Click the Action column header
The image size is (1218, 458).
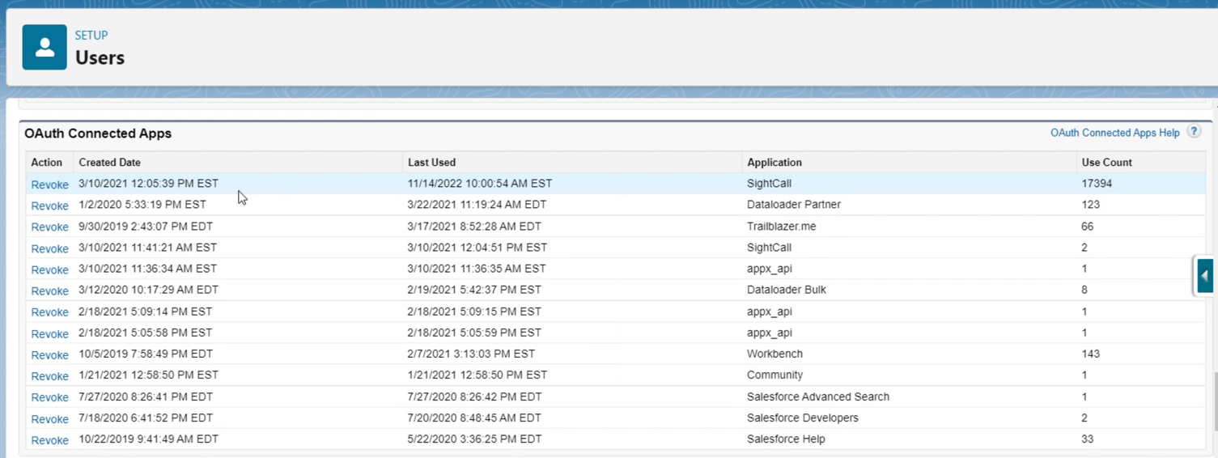[x=46, y=162]
